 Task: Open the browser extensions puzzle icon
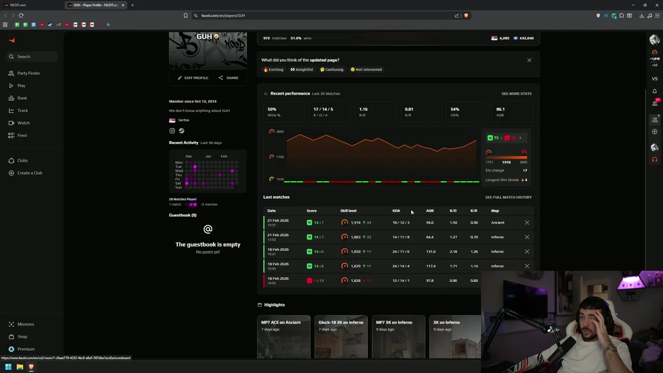coord(622,16)
